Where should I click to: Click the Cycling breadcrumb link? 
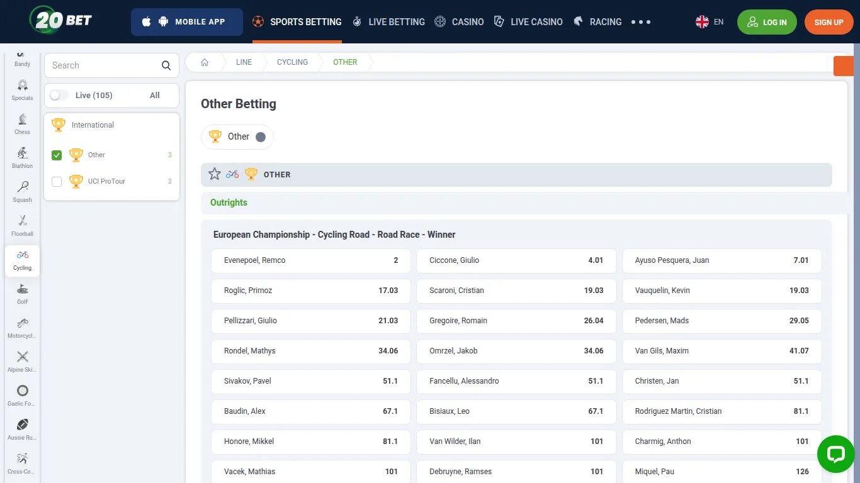click(293, 62)
